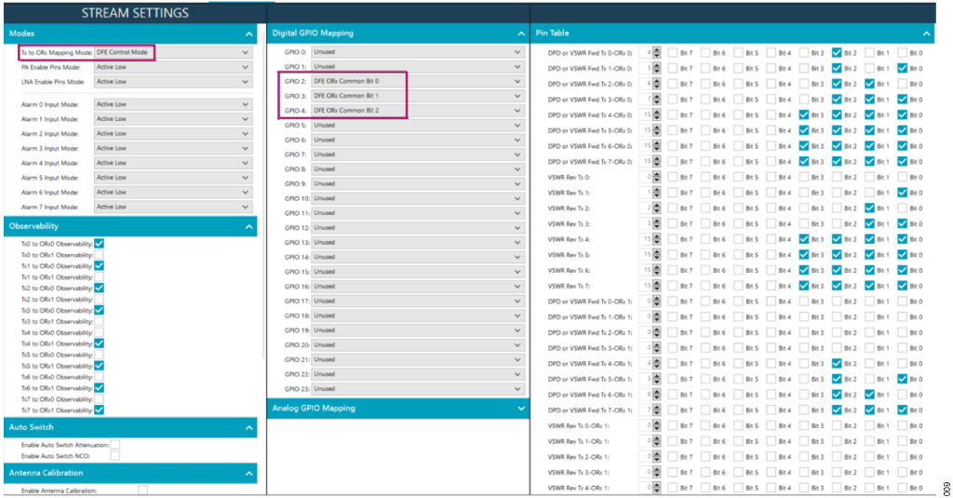Toggle Bit 6 for VSWR Rev Tx 0-ORx 1

click(x=705, y=425)
